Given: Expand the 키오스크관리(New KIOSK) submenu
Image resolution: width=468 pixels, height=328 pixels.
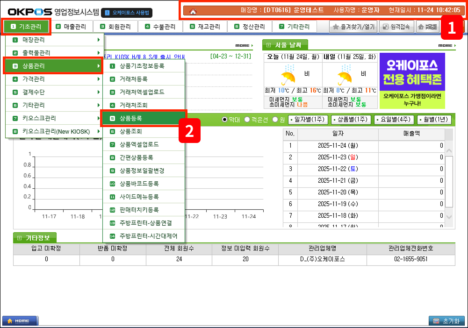Looking at the screenshot, I should pos(54,132).
